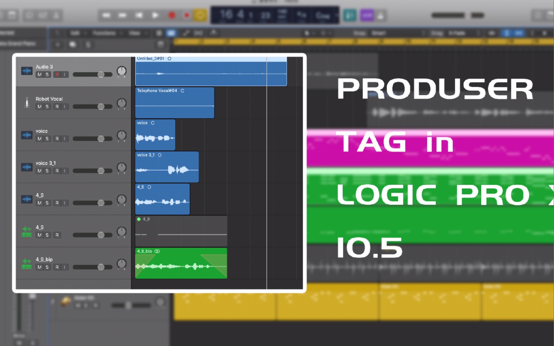Screen dimensions: 554x346
Task: Mute the green 4_9 instrument track
Action: coord(39,235)
